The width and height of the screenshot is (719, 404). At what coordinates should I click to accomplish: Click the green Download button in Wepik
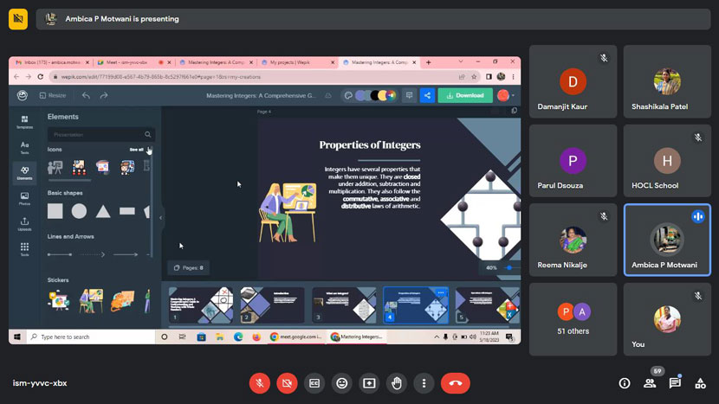[465, 95]
